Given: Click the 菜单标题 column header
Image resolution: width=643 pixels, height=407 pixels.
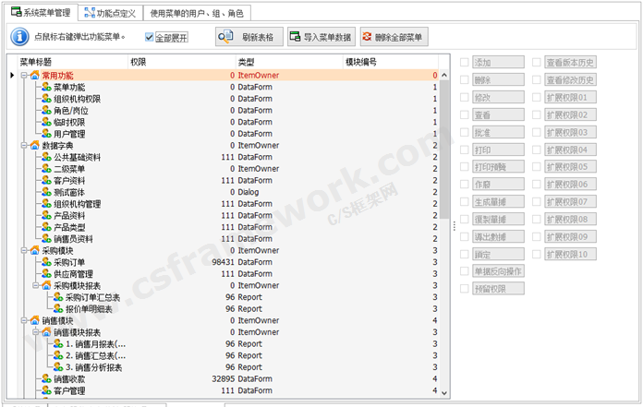Looking at the screenshot, I should click(73, 62).
